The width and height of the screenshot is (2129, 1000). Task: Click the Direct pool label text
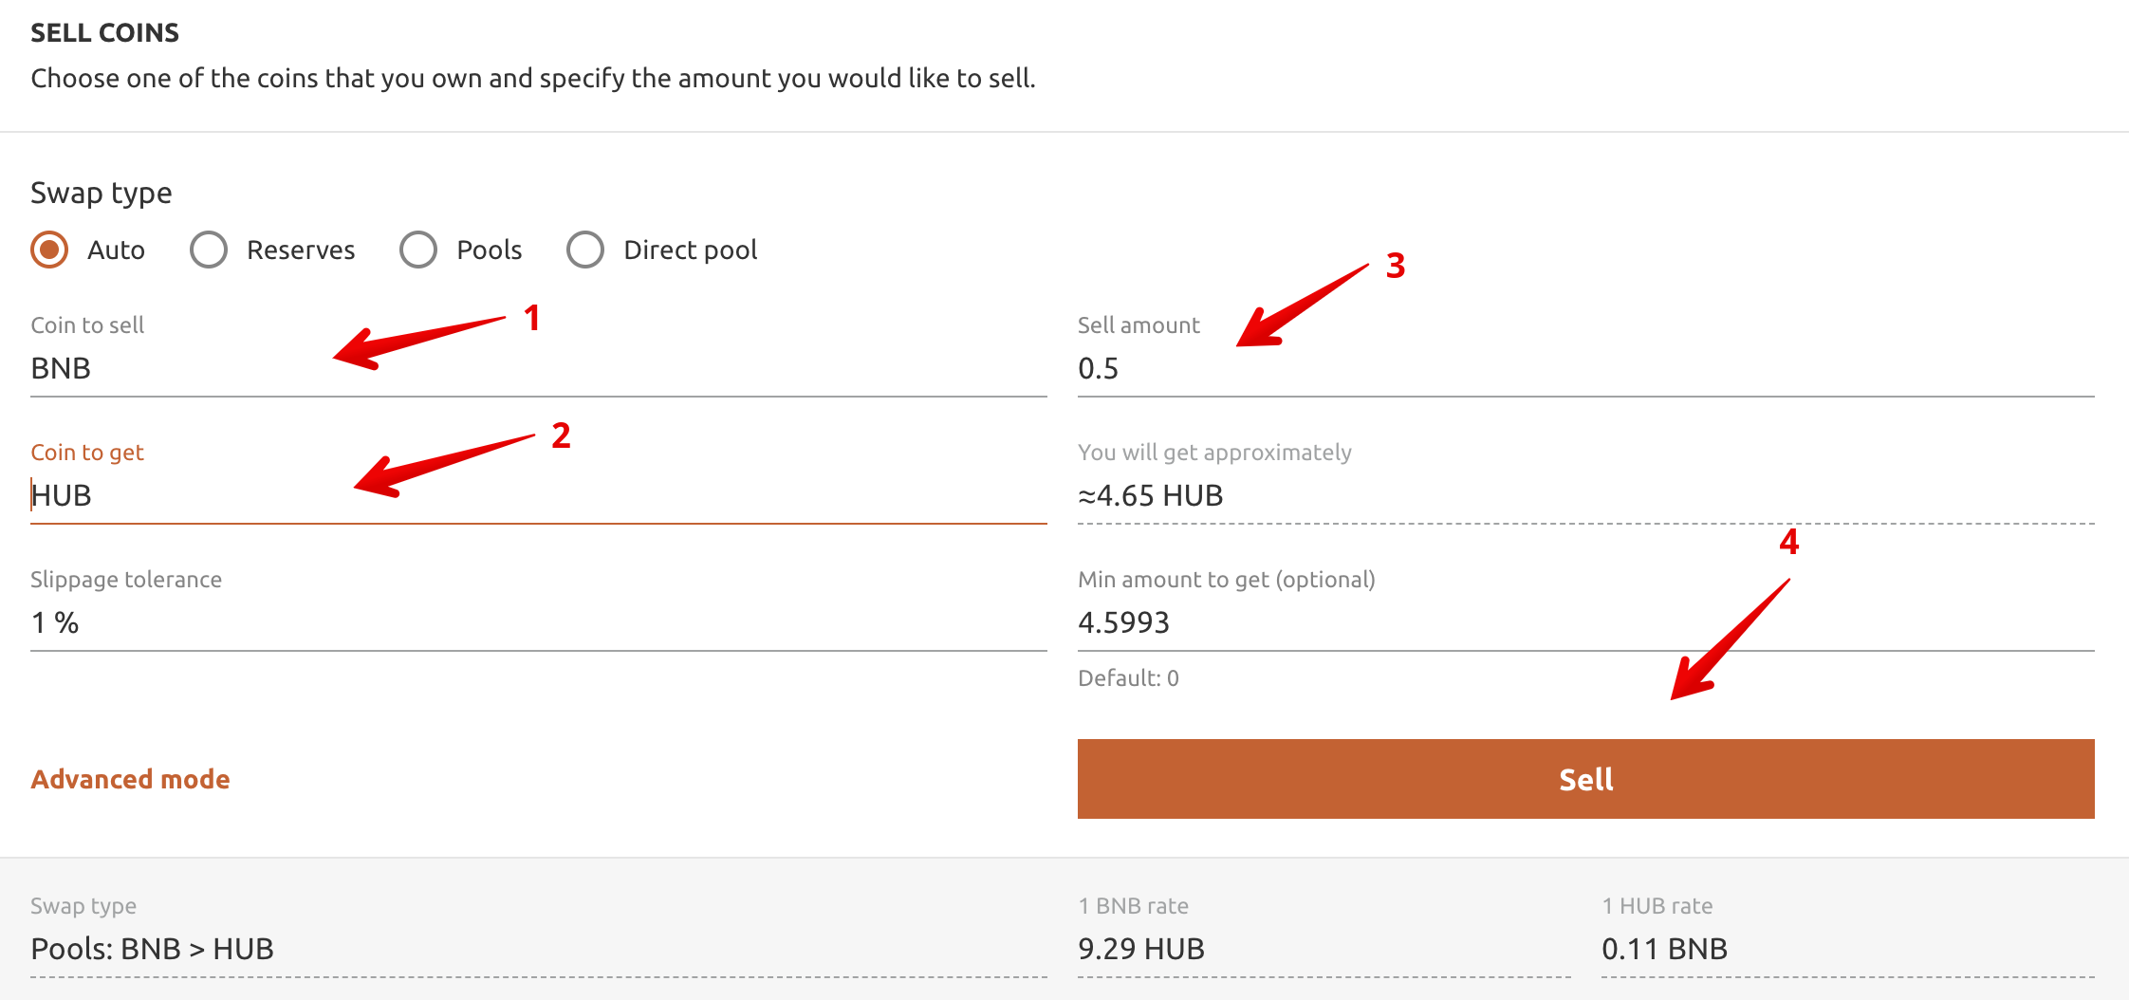coord(690,250)
